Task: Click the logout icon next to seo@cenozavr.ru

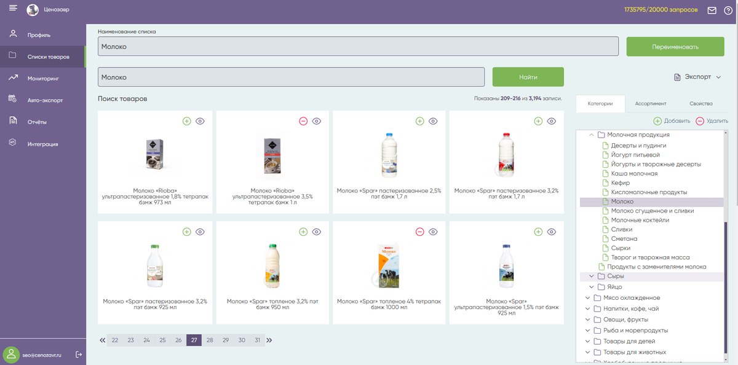Action: click(78, 355)
